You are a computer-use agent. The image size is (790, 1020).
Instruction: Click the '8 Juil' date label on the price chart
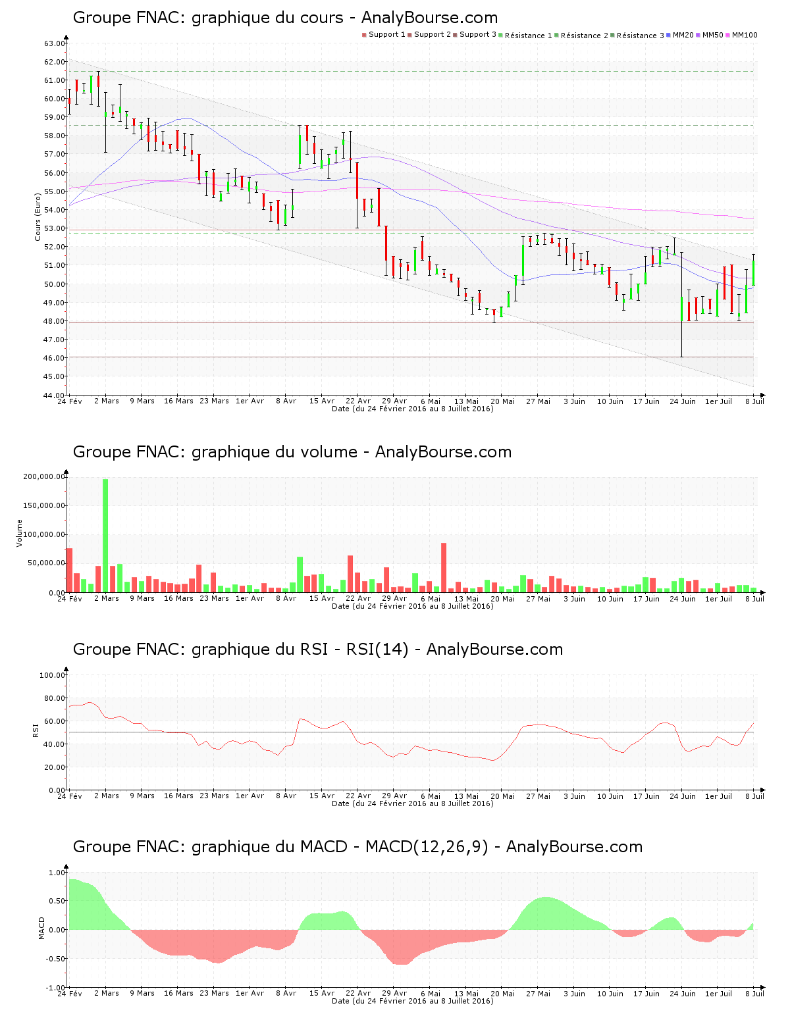[x=754, y=401]
